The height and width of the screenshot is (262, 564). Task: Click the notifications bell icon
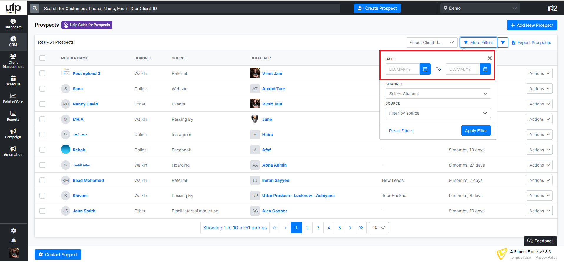14,241
